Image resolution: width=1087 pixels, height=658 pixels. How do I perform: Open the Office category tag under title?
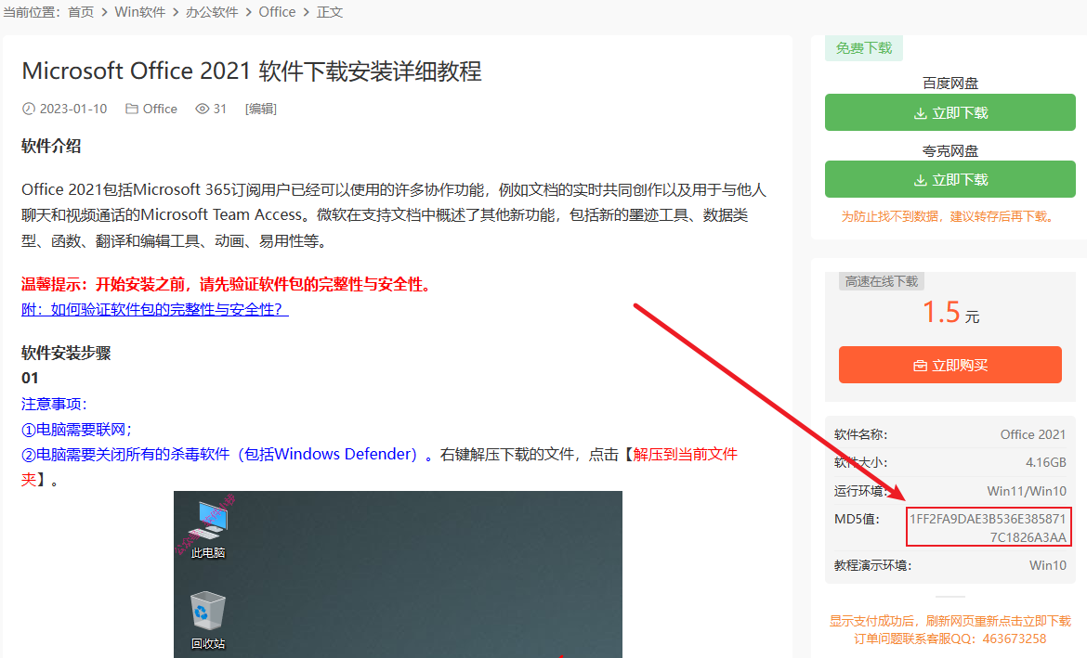[x=160, y=109]
